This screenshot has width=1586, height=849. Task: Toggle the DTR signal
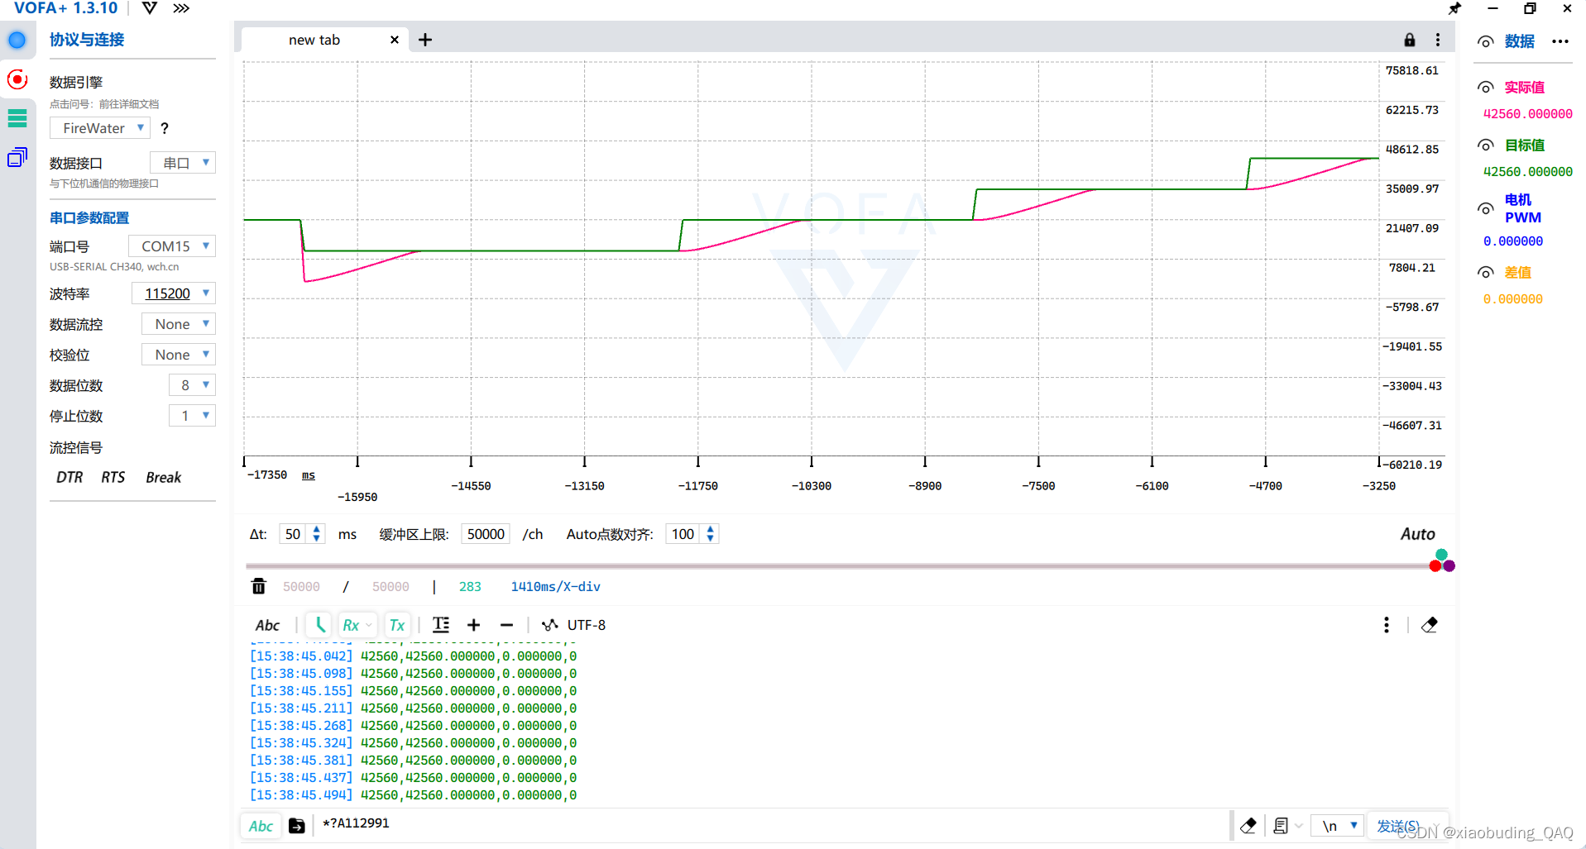(x=69, y=478)
